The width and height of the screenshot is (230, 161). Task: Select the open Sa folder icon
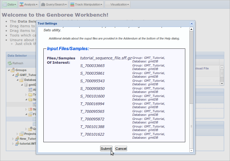pyautogui.click(x=30, y=99)
